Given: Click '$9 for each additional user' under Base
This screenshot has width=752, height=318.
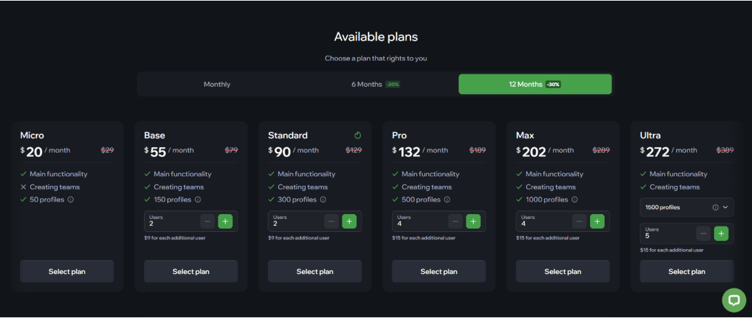Looking at the screenshot, I should 175,238.
